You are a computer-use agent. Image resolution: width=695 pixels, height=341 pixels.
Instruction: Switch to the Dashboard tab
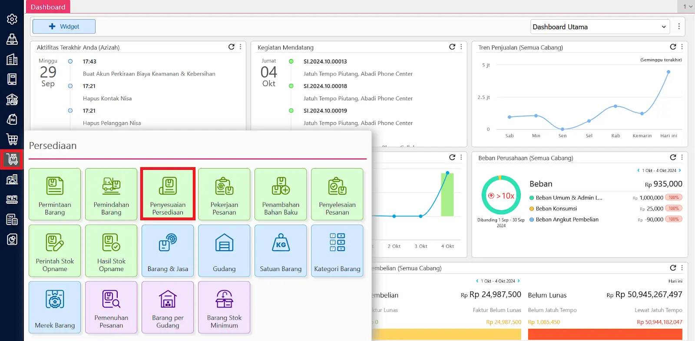tap(48, 7)
